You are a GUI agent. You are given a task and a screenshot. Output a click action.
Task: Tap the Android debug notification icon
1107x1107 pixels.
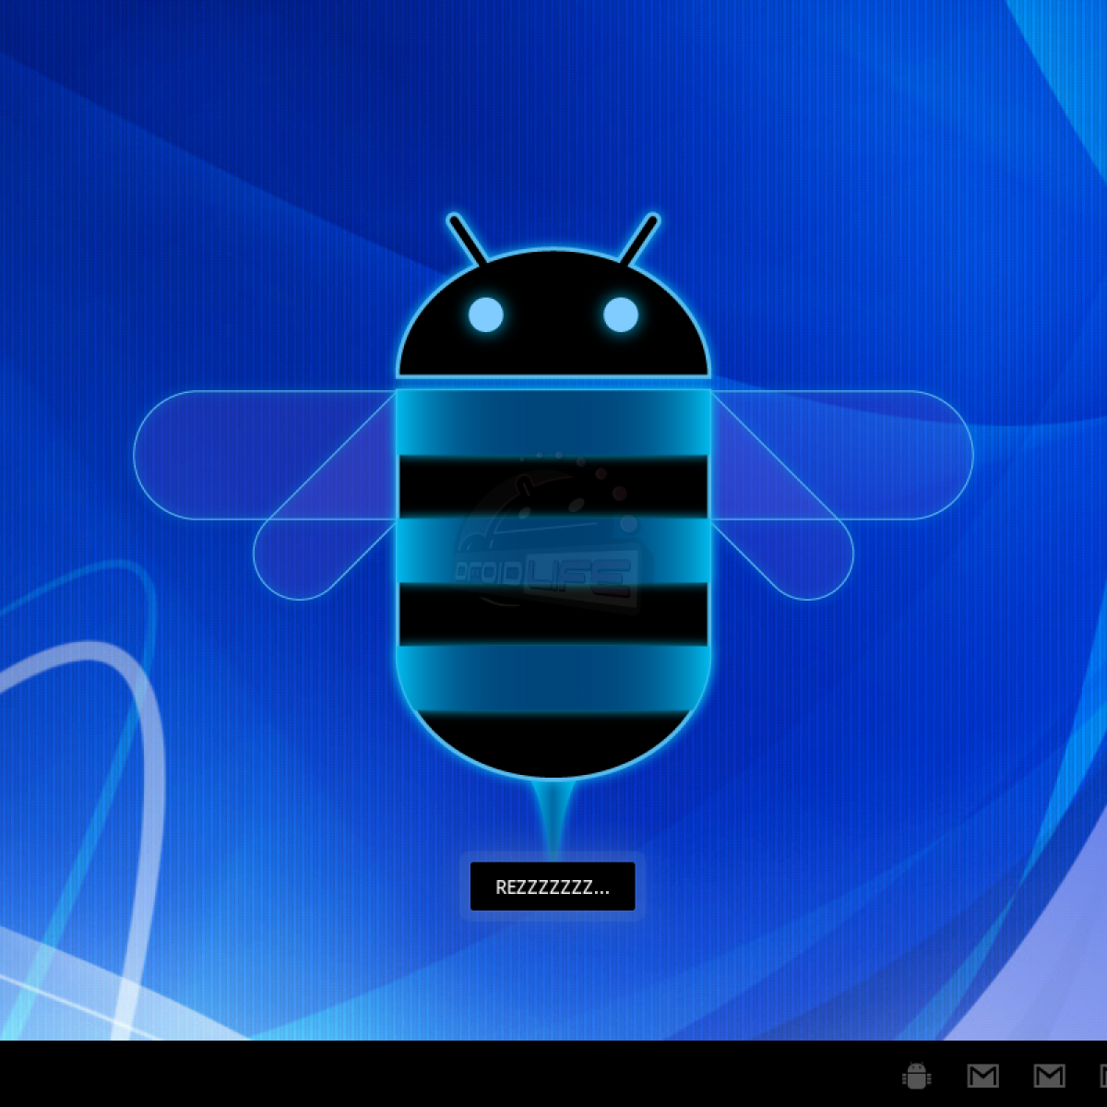pyautogui.click(x=916, y=1076)
